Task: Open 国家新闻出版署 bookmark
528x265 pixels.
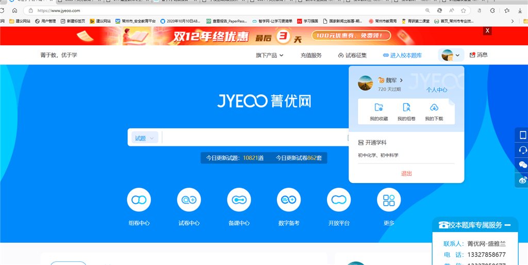Action: pyautogui.click(x=342, y=21)
